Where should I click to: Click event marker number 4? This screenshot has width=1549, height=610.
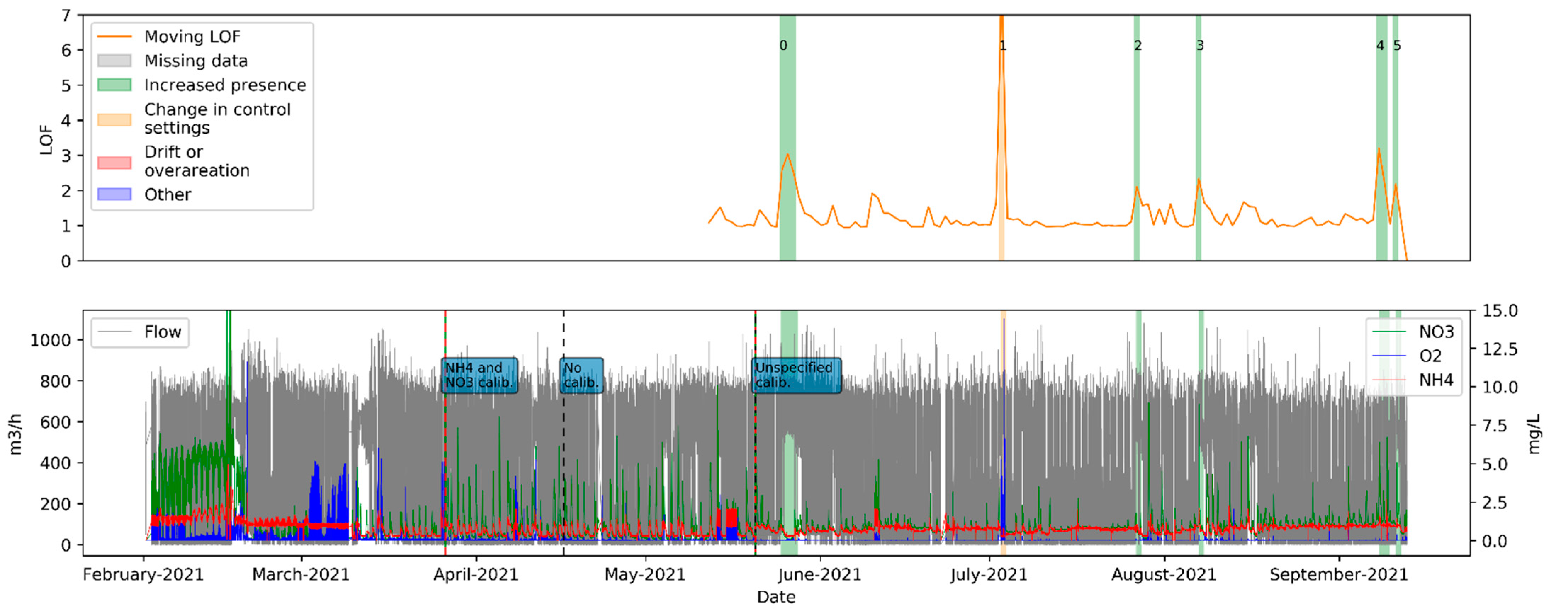coord(1380,46)
